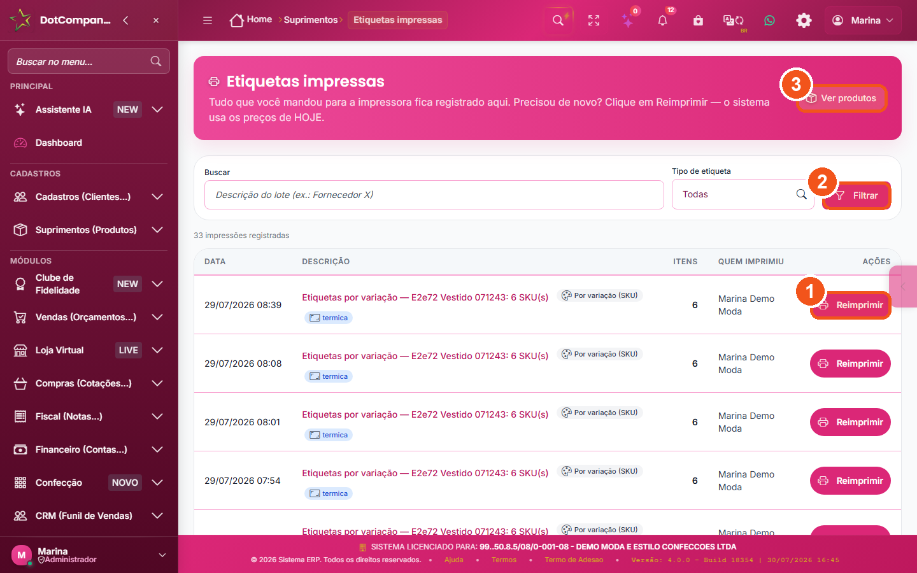This screenshot has height=573, width=917.
Task: Open the Termos footer link
Action: tap(504, 560)
